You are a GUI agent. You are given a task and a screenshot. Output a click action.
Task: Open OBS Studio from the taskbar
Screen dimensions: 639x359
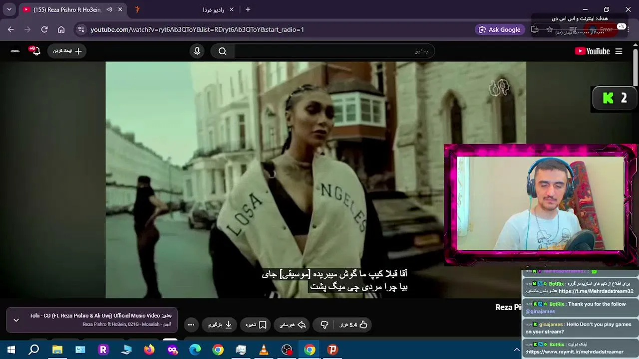tap(287, 350)
